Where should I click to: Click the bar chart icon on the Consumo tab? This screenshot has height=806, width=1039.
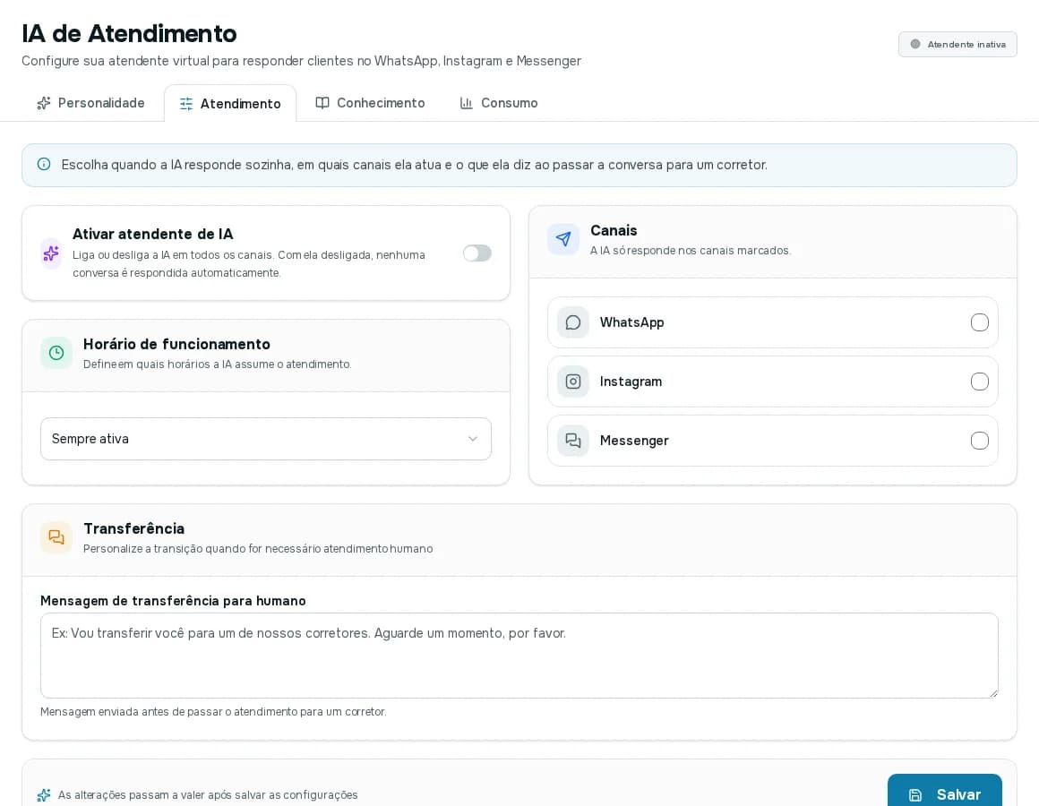click(467, 103)
